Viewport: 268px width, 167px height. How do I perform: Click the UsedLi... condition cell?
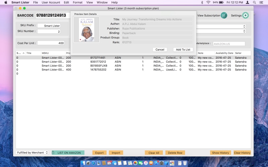(x=172, y=69)
